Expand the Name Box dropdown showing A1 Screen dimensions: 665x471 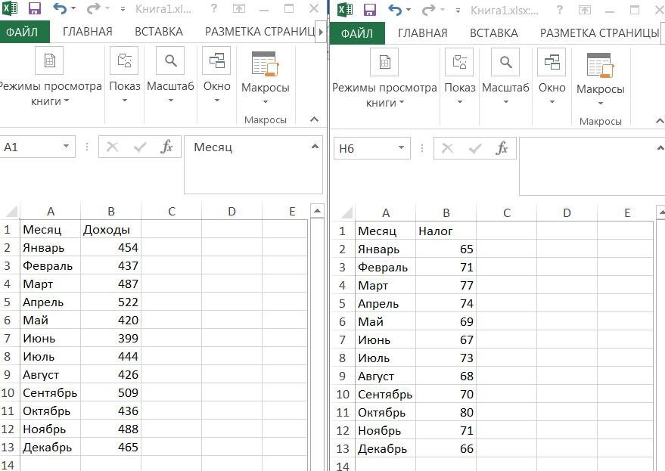tap(67, 147)
